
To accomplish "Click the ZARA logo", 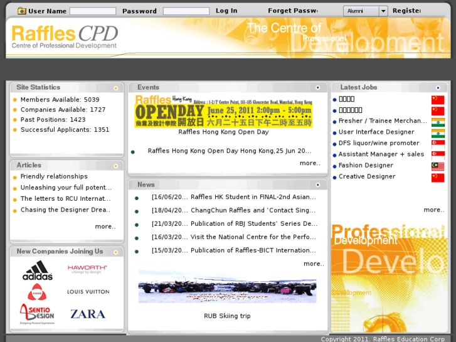I will click(x=88, y=314).
